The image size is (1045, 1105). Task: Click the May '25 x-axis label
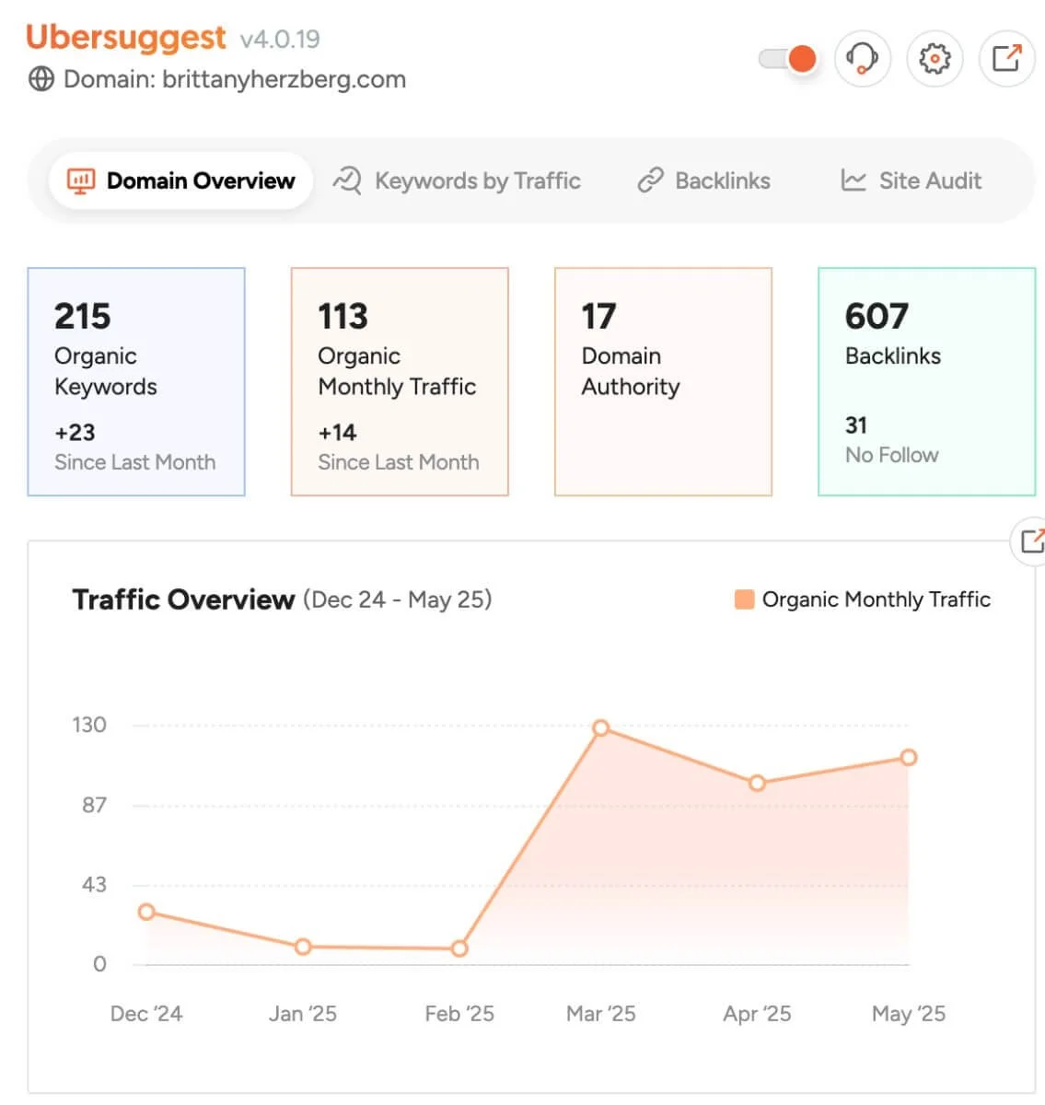tap(909, 1014)
